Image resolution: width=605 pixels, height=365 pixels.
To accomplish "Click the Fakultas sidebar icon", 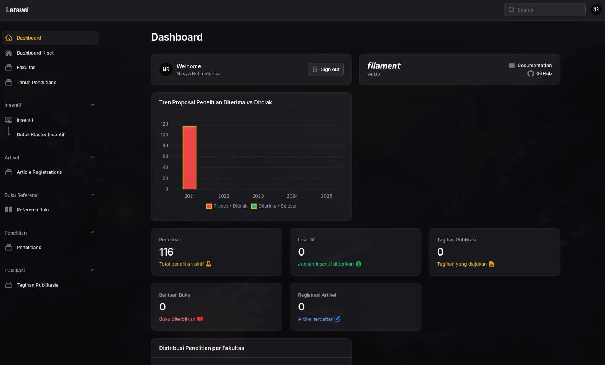I will point(8,68).
